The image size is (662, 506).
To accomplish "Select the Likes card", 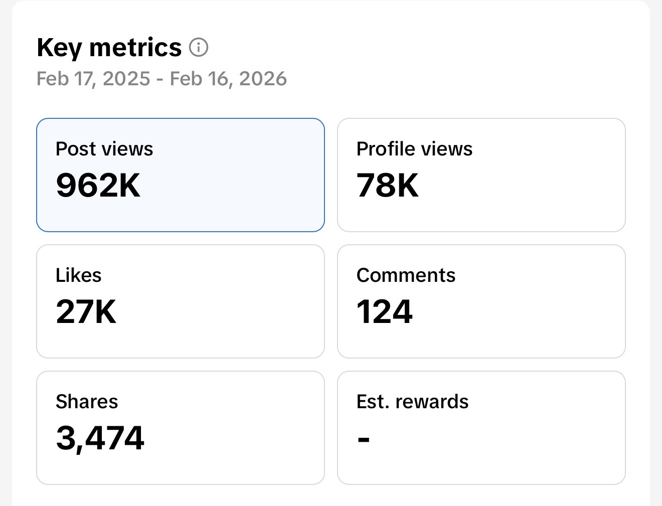I will [180, 301].
